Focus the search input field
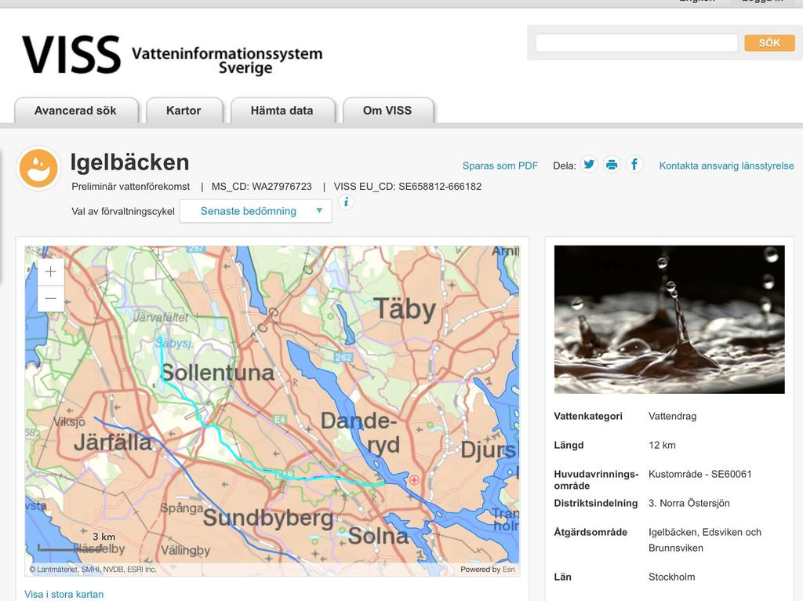The height and width of the screenshot is (601, 803). [637, 43]
